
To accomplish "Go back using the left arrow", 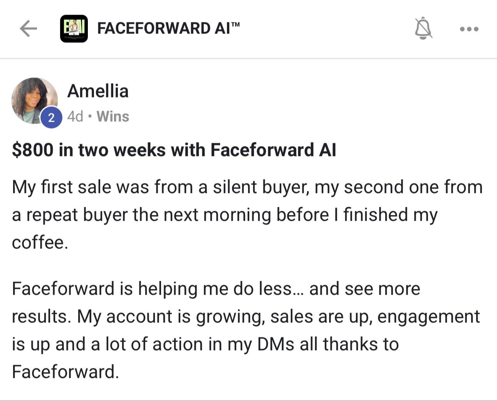I will point(28,29).
